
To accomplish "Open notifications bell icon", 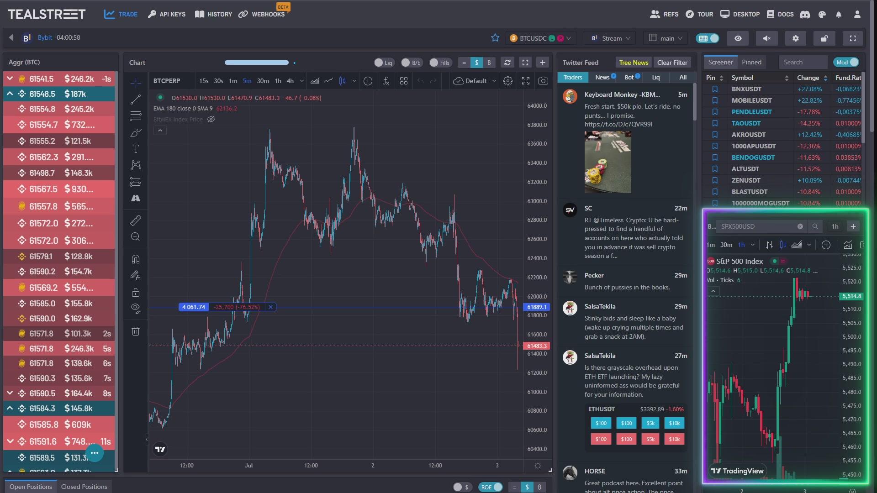I will point(839,14).
